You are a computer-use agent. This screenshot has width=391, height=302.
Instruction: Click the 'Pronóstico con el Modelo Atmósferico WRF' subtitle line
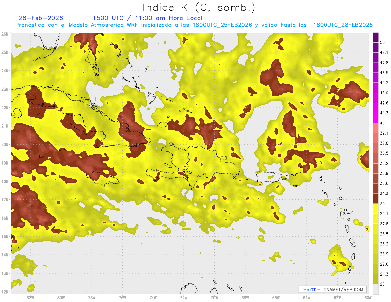[194, 25]
